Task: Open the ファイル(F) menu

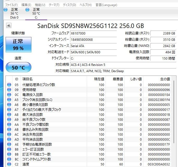Action: coord(11,5)
